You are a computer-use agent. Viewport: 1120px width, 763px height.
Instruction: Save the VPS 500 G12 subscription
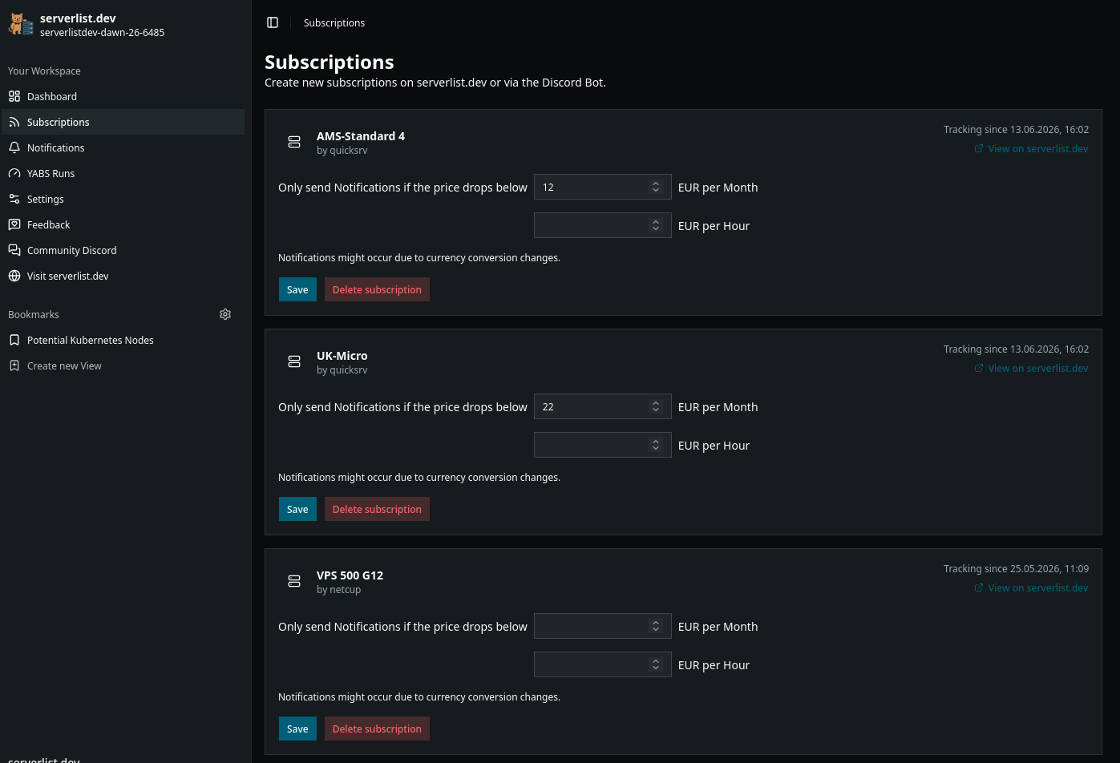297,729
